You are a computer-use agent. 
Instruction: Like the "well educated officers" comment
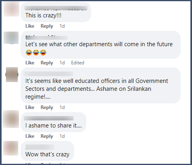tap(30, 107)
